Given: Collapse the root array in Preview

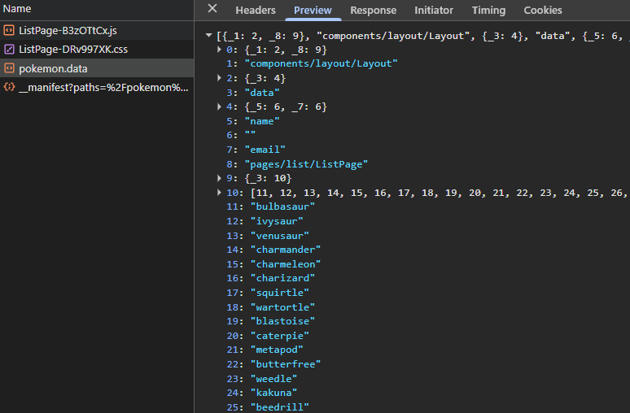Looking at the screenshot, I should pyautogui.click(x=210, y=35).
